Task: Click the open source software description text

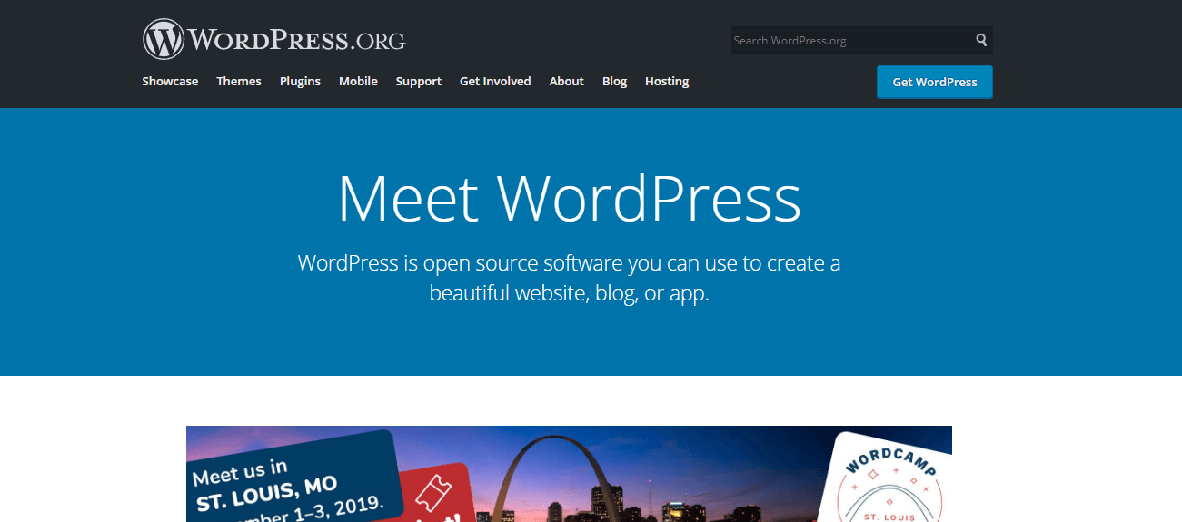Action: 570,279
